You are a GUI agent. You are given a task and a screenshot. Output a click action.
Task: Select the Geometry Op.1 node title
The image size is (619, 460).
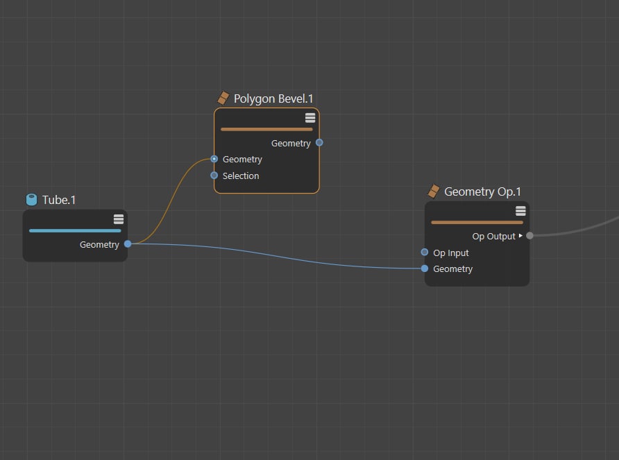(482, 192)
